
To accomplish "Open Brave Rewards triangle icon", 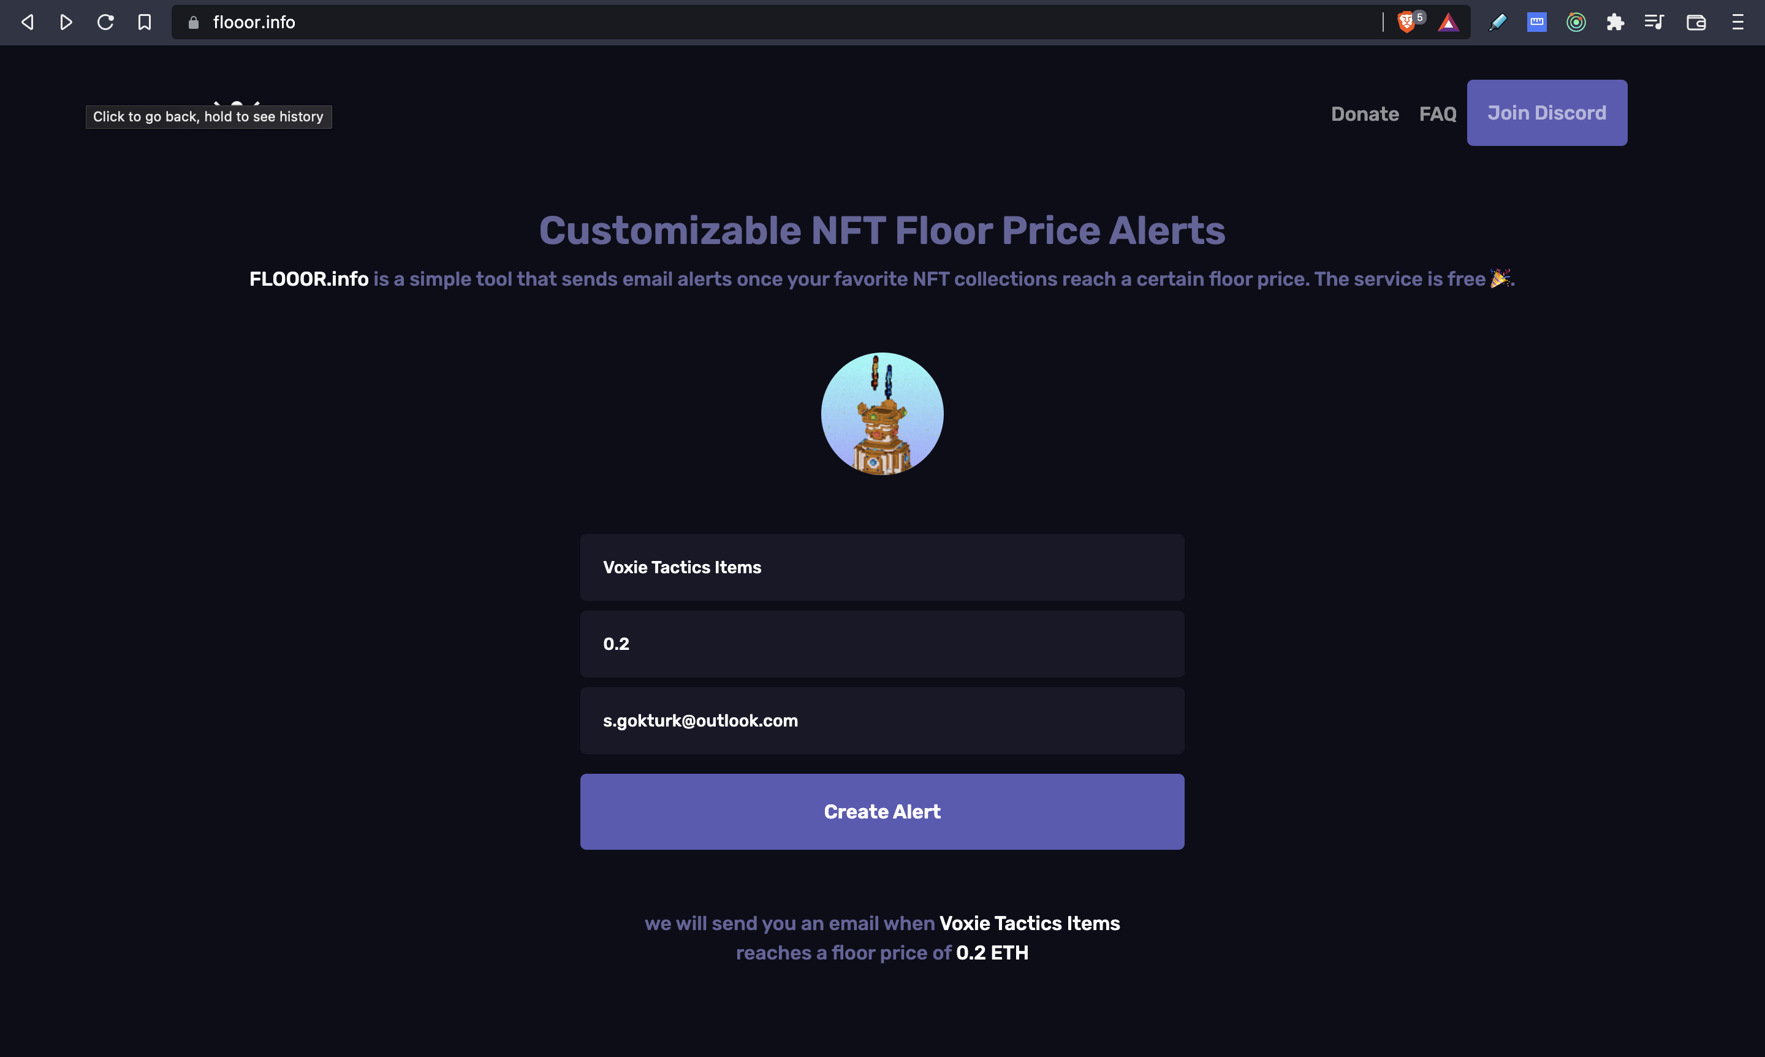I will pos(1448,22).
